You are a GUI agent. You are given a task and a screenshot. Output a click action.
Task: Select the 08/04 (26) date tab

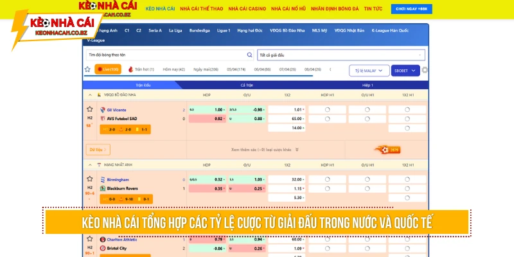313,69
